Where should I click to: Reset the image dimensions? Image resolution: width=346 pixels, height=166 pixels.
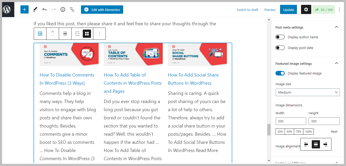(x=334, y=132)
